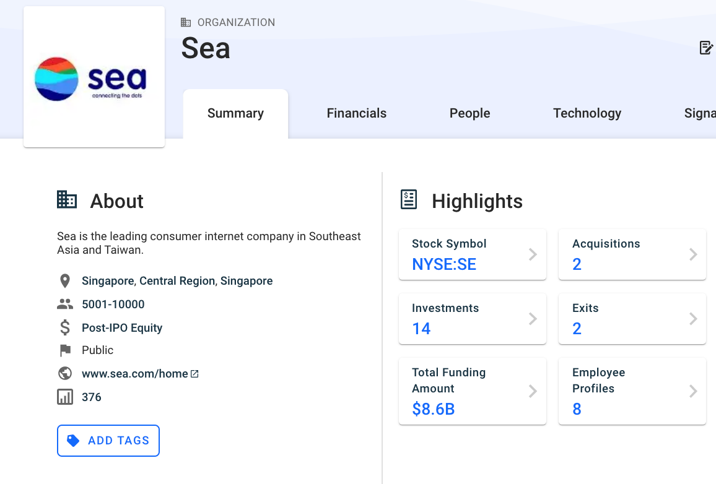Screen dimensions: 716x484
Task: Click the Public status text
Action: pyautogui.click(x=97, y=350)
